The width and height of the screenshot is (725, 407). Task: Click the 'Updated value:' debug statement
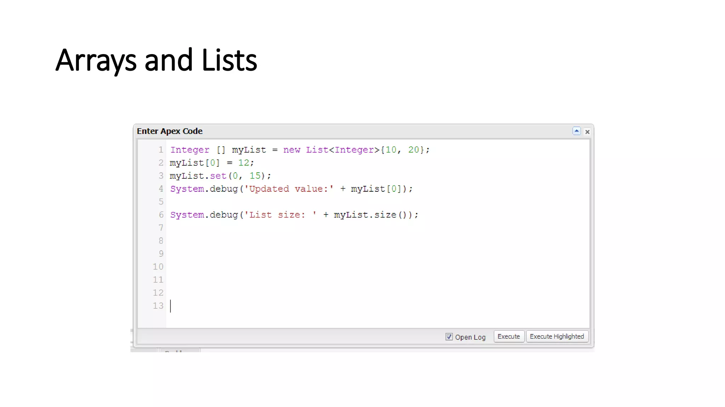291,189
